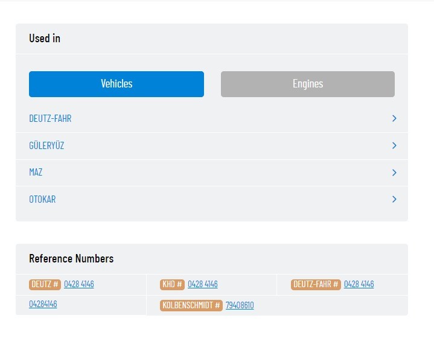Select the OTOKAR vehicle brand name
434x359 pixels.
pos(42,199)
